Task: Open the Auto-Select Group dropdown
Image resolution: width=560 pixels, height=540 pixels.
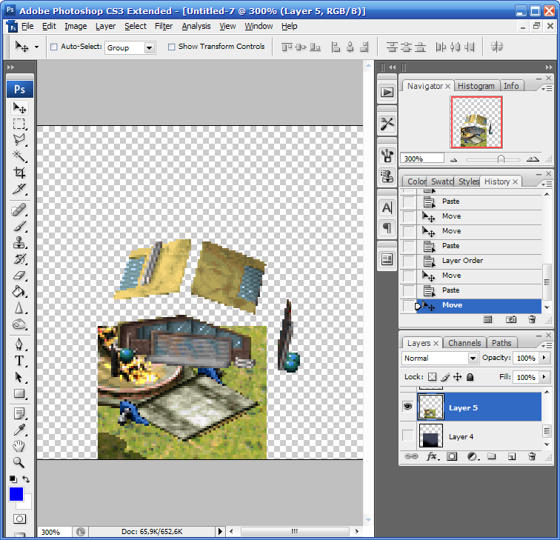Action: coord(150,47)
